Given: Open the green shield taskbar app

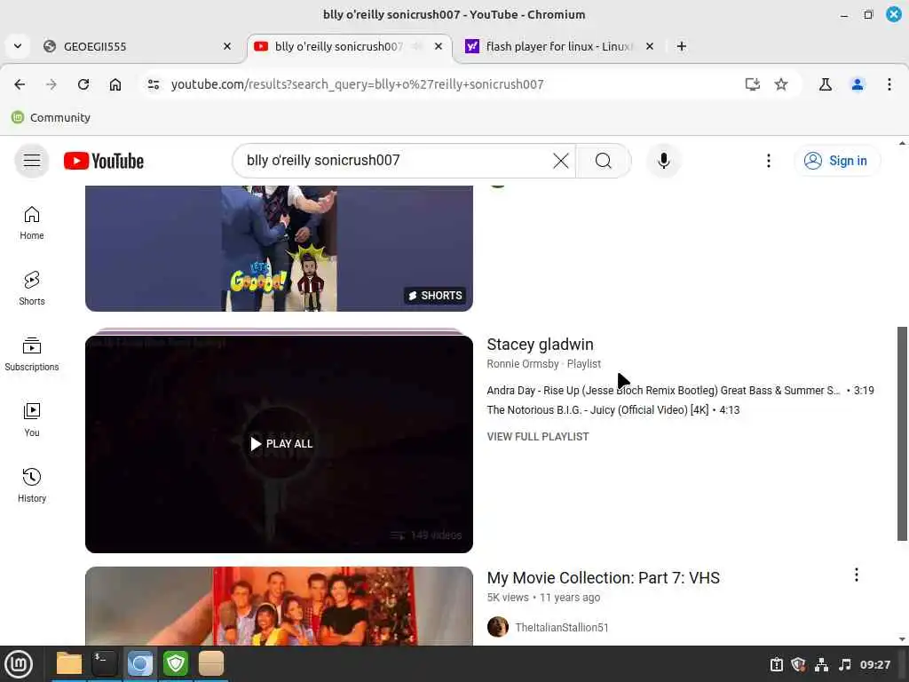Looking at the screenshot, I should pyautogui.click(x=175, y=663).
